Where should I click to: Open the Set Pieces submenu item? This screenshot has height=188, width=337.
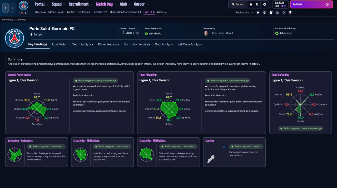[84, 12]
